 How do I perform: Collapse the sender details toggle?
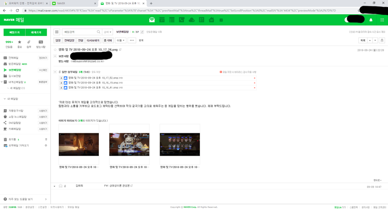coord(55,56)
